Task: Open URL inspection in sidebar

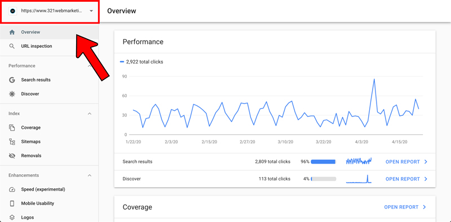Action: (x=49, y=46)
